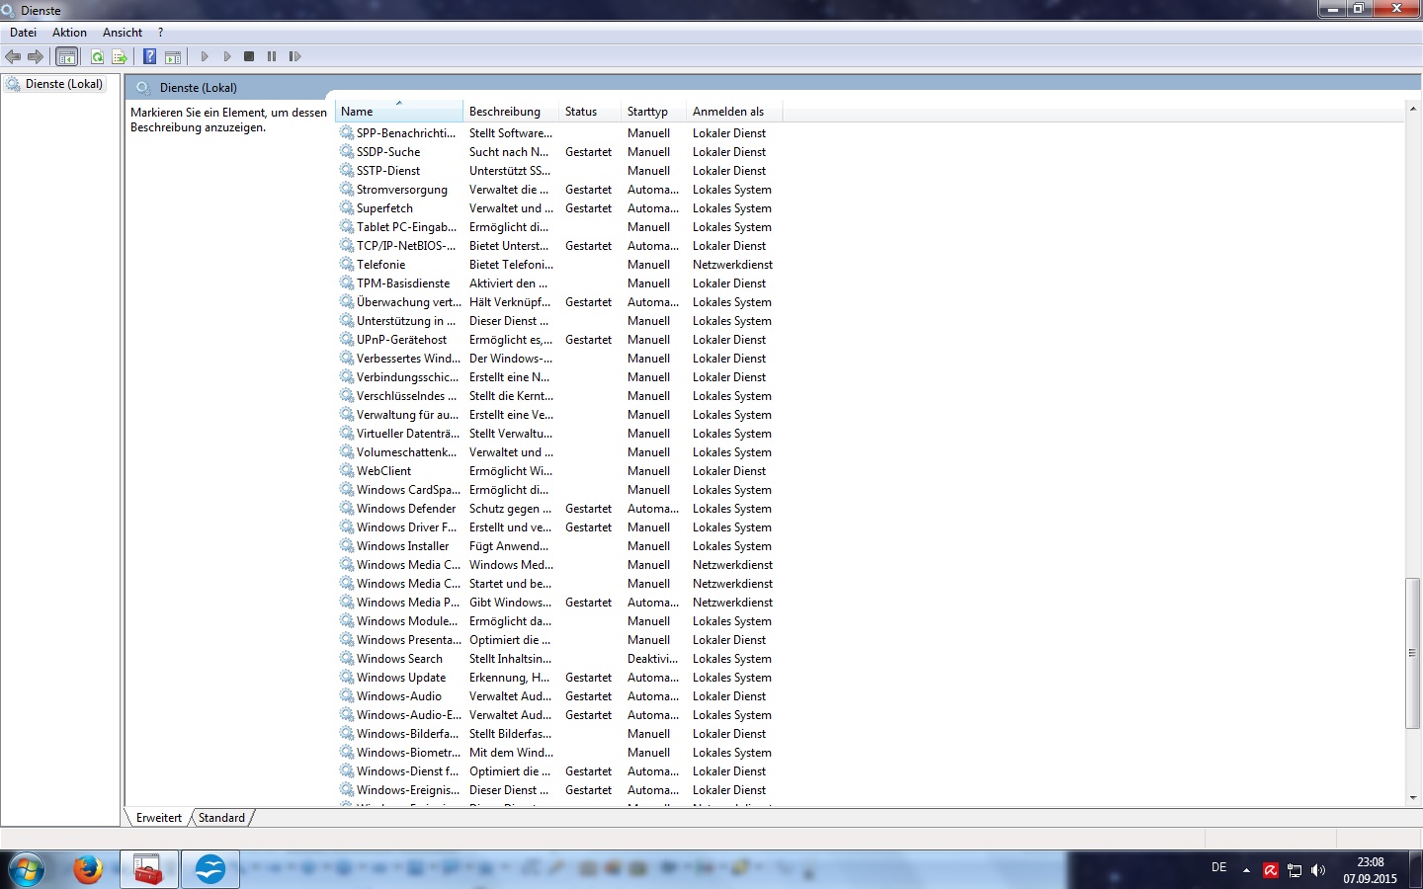This screenshot has width=1423, height=889.
Task: Toggle the action pane show/hide toolbar icon
Action: (x=173, y=56)
